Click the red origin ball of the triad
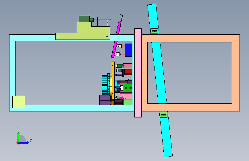Image resolution: width=249 pixels, height=161 pixels. [18, 143]
